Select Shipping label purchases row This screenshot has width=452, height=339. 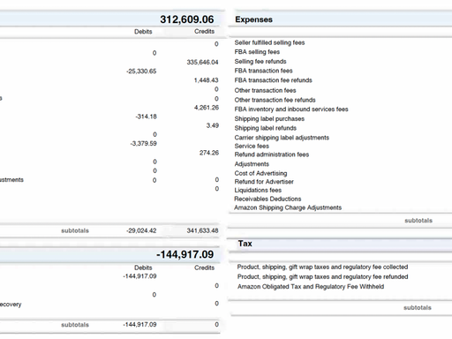[x=269, y=119]
